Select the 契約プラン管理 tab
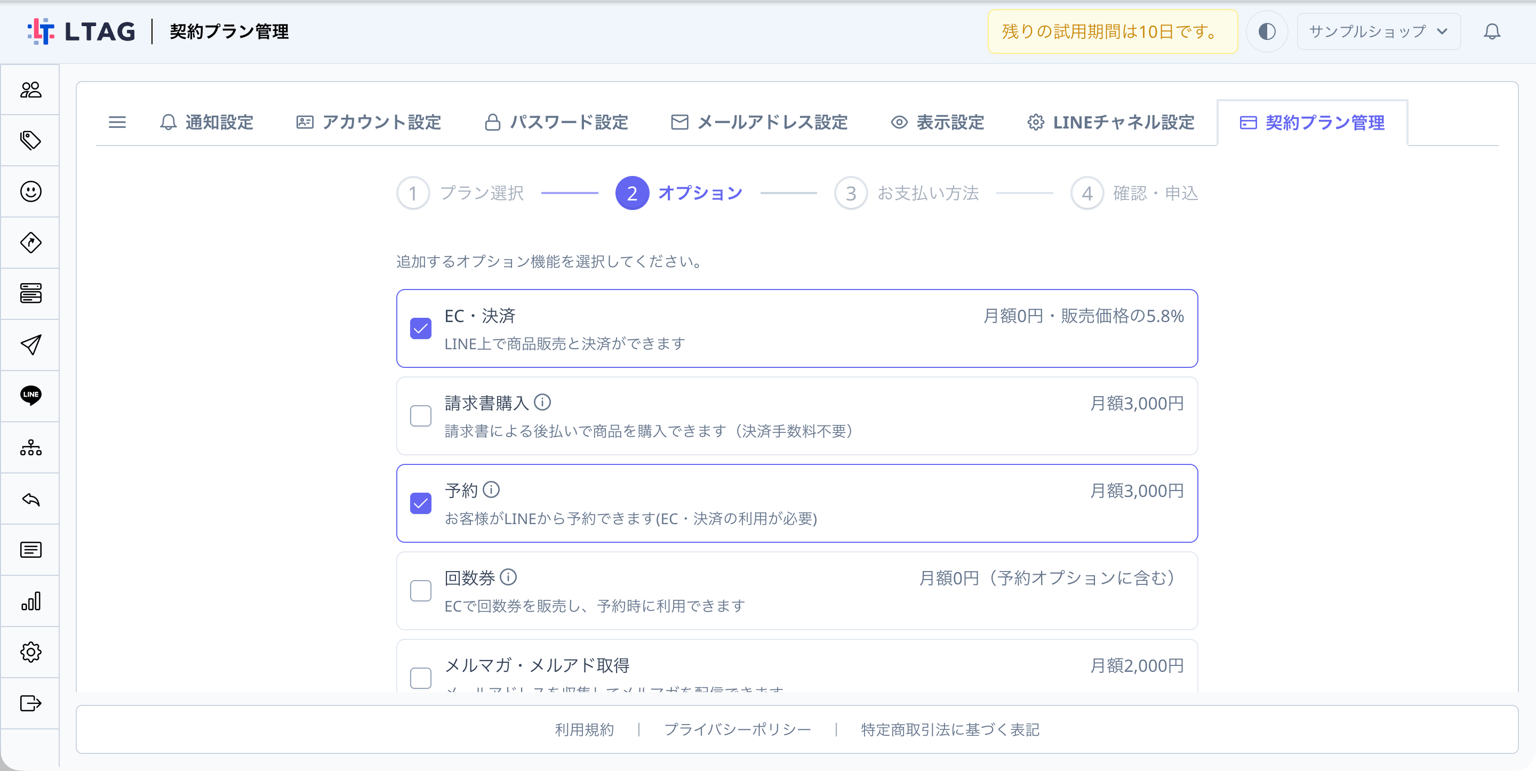 coord(1312,122)
